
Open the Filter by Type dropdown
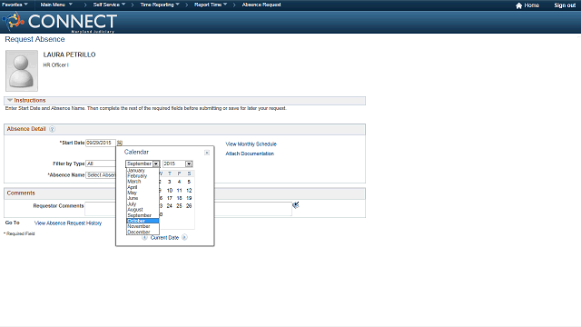tap(101, 163)
